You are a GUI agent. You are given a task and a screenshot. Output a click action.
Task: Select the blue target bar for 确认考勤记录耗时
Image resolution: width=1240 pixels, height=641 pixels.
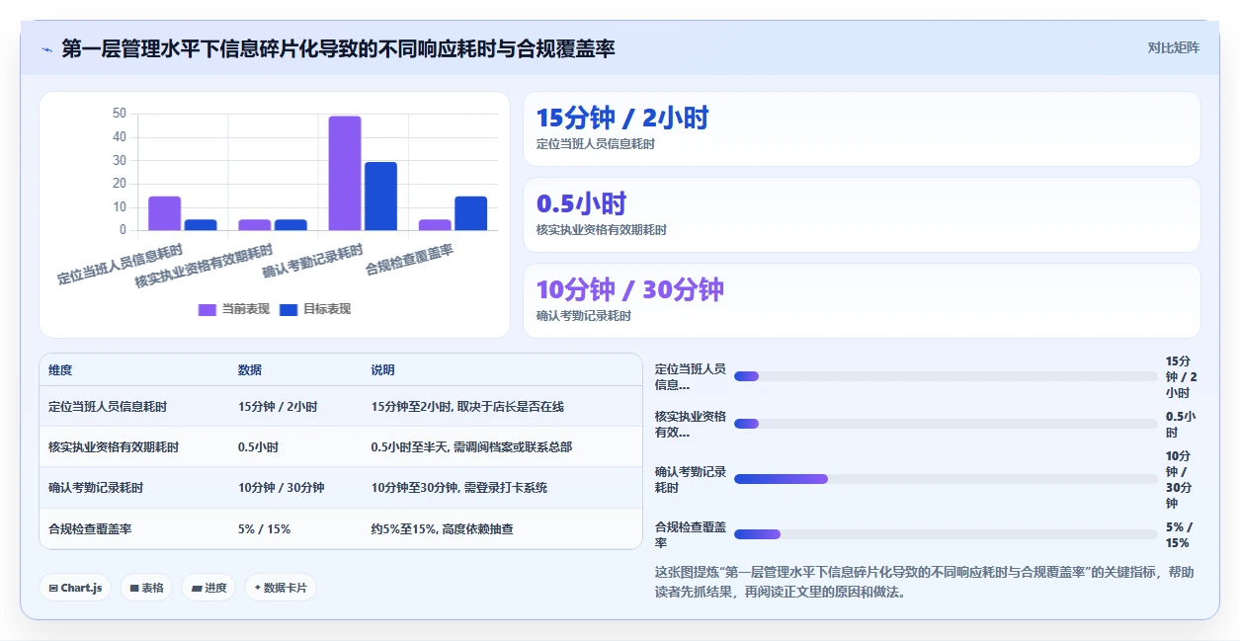tap(380, 196)
